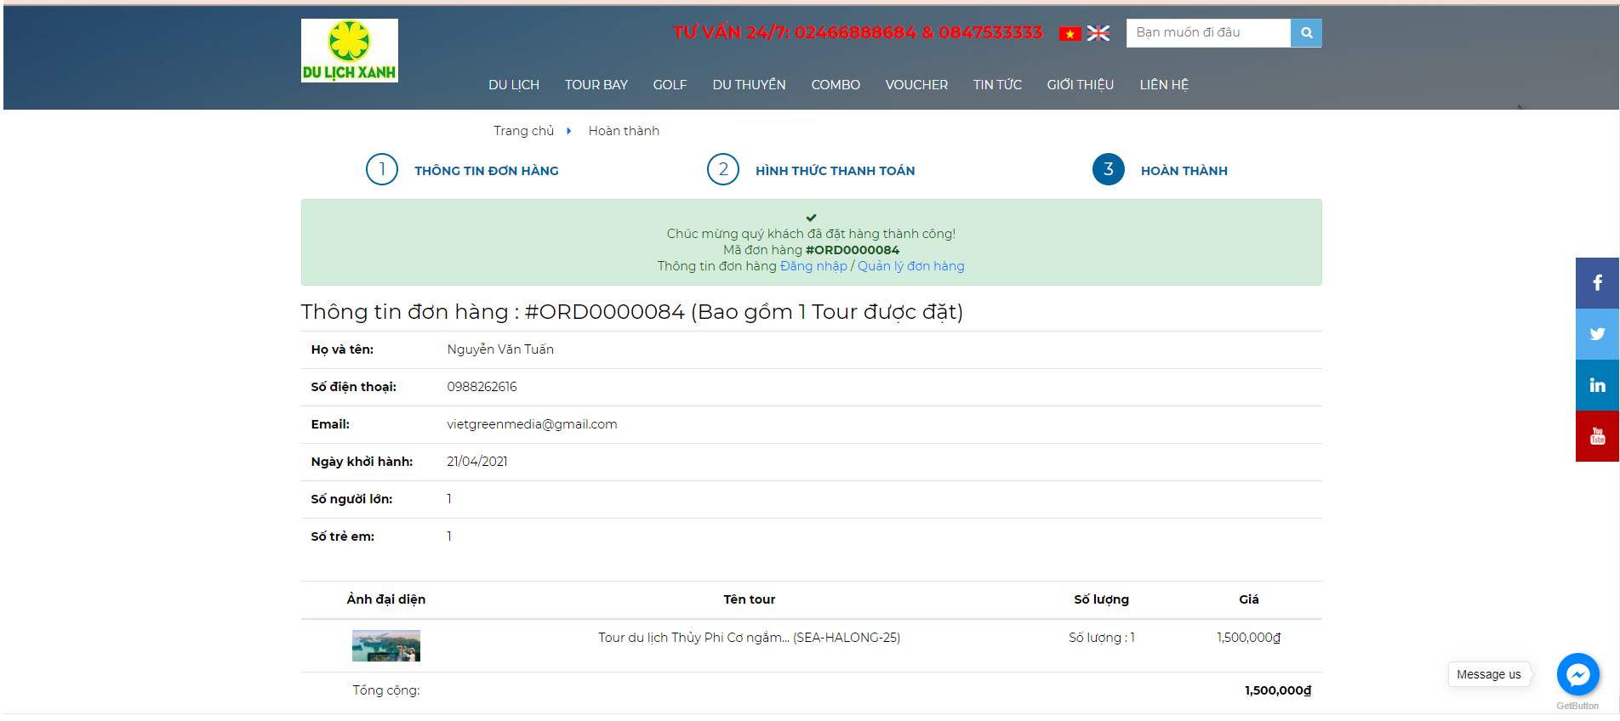Viewport: 1620px width, 721px height.
Task: Open the DU LỊCH menu
Action: [x=513, y=85]
